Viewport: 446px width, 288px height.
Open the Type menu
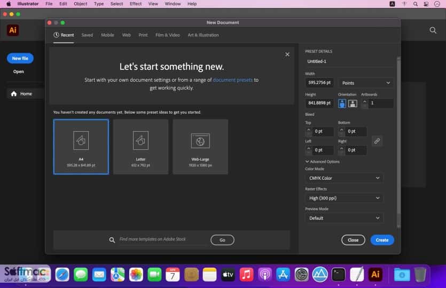(x=99, y=4)
